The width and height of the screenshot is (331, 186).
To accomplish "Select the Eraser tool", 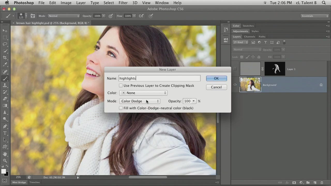I will coord(5,99).
